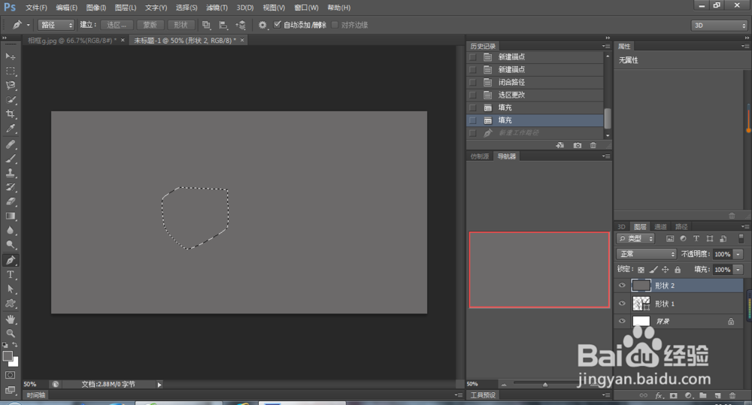Select 新建锚点 first history state
This screenshot has width=752, height=405.
[x=535, y=56]
